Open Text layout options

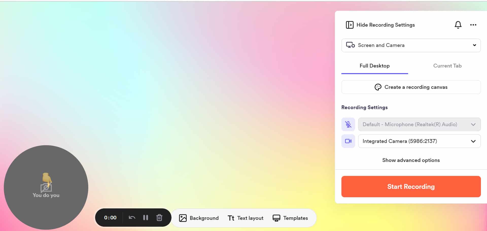[x=246, y=218]
